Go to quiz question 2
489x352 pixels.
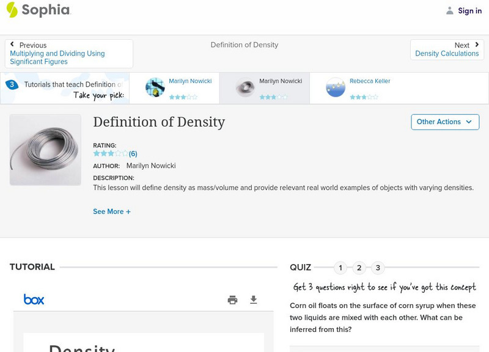point(359,268)
